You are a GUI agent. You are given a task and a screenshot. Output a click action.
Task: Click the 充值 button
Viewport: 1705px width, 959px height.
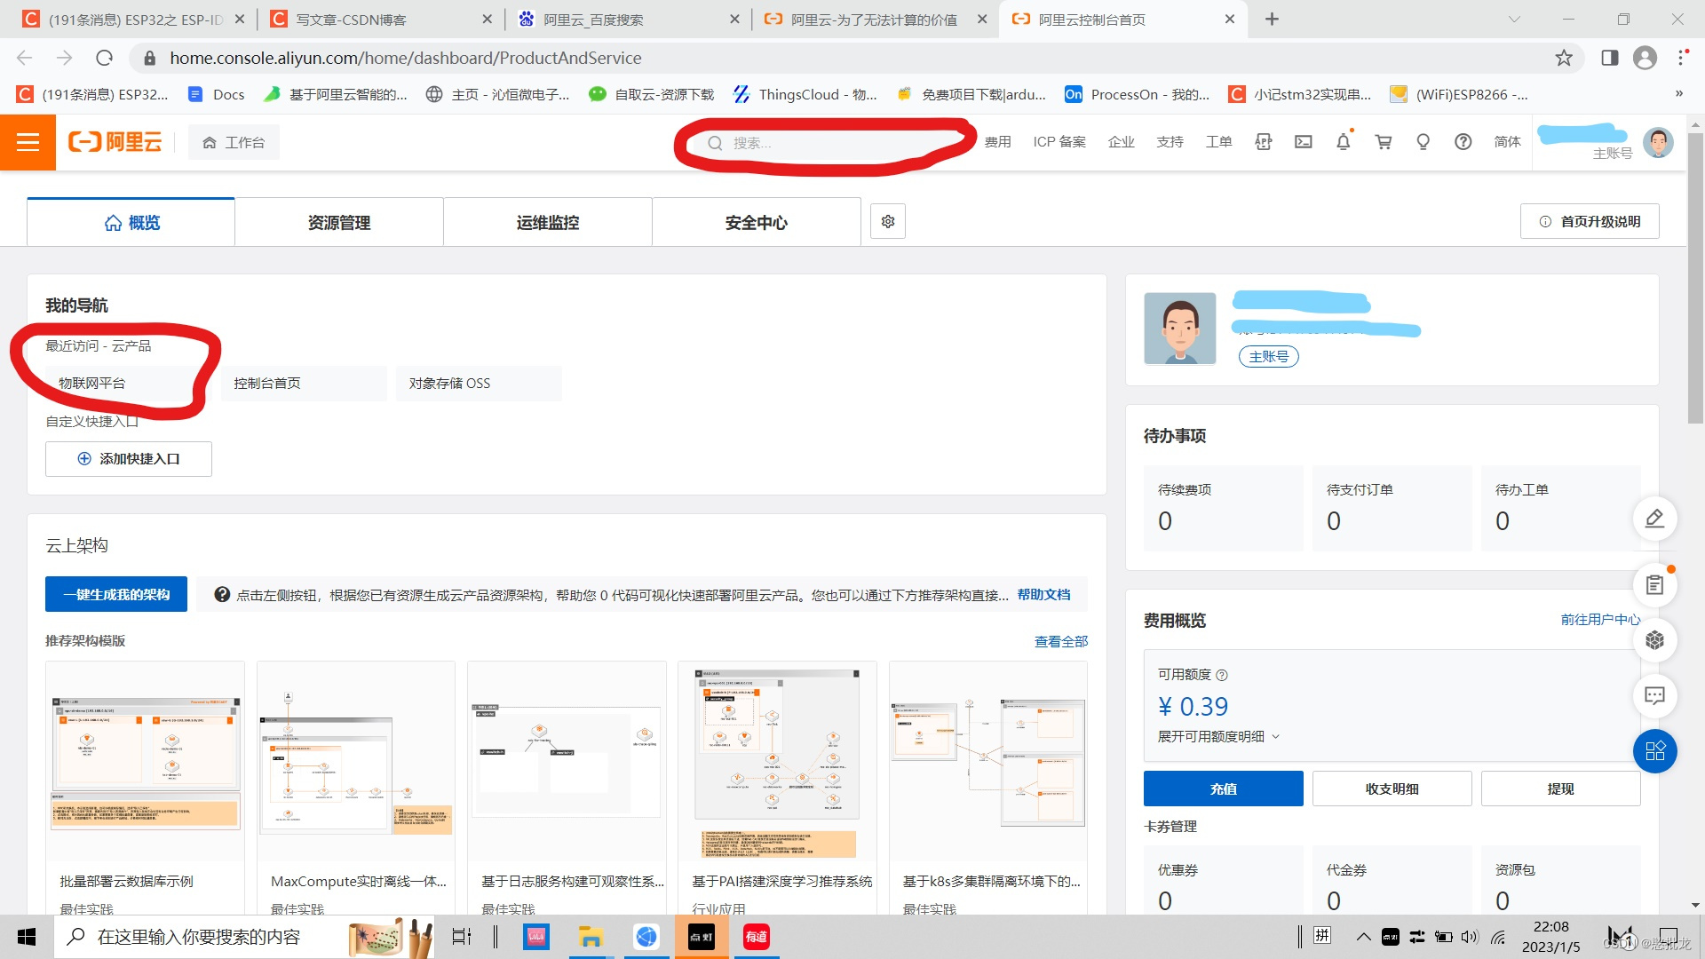(1223, 788)
